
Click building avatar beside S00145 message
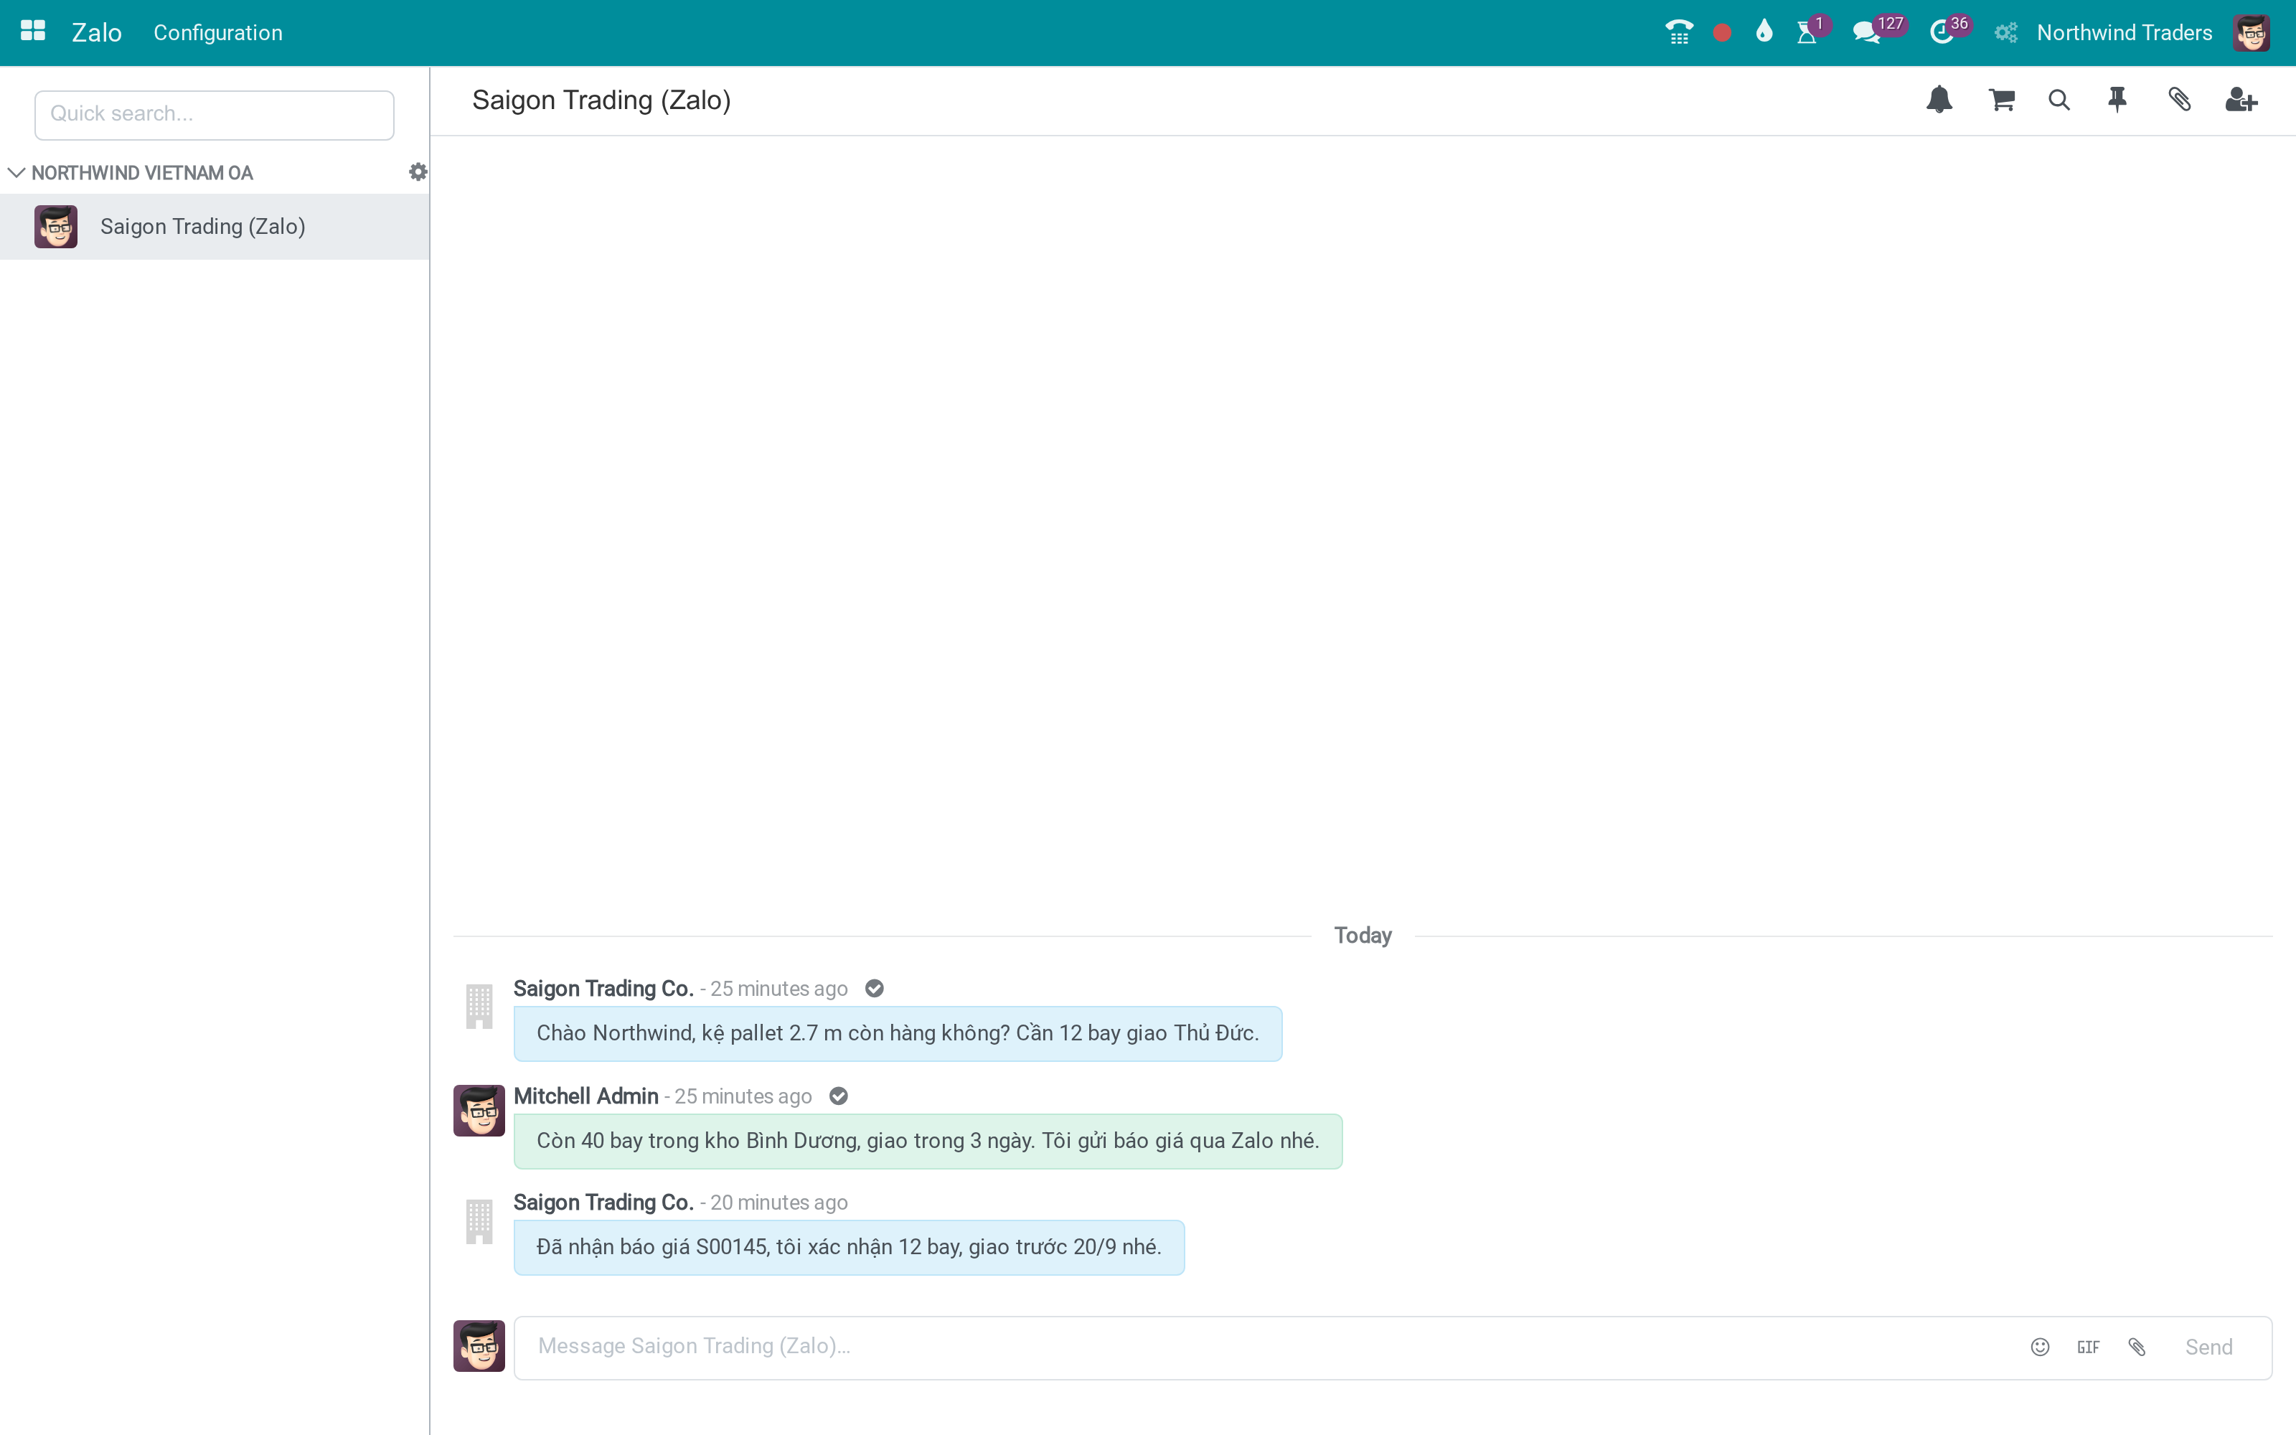479,1220
